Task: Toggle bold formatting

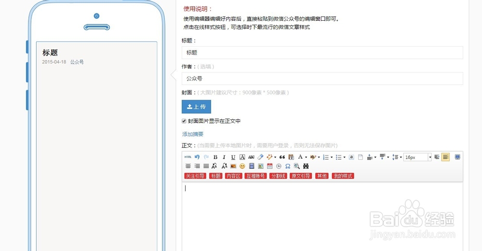Action: [215, 157]
